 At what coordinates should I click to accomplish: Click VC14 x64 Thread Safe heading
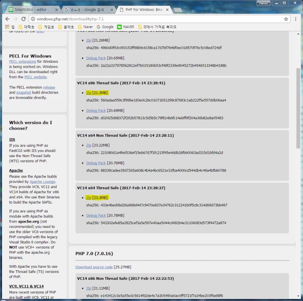(121, 188)
